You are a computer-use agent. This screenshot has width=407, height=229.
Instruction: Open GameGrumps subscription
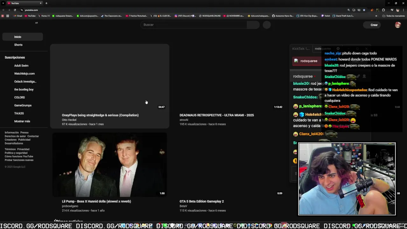[22, 105]
